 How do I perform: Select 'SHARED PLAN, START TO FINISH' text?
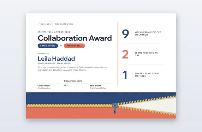click(147, 75)
